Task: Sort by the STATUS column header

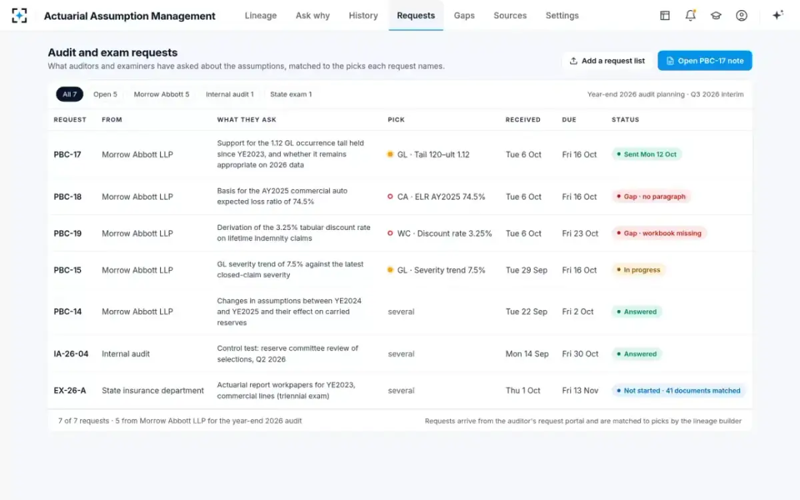Action: (x=625, y=119)
